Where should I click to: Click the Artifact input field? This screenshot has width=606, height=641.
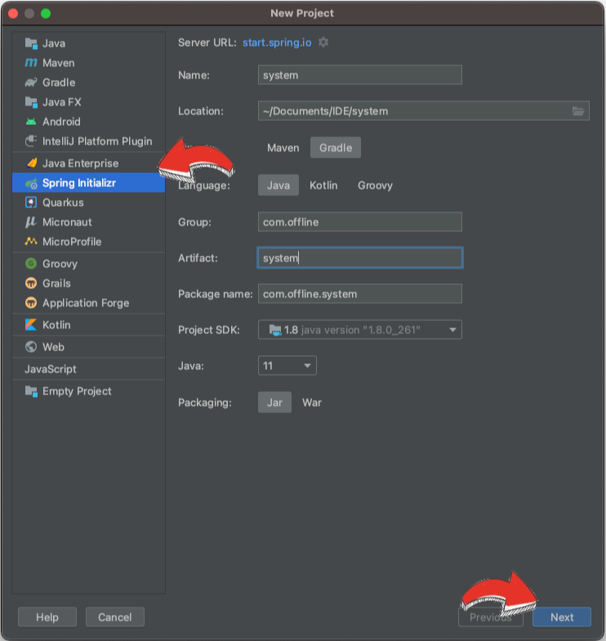[x=360, y=258]
